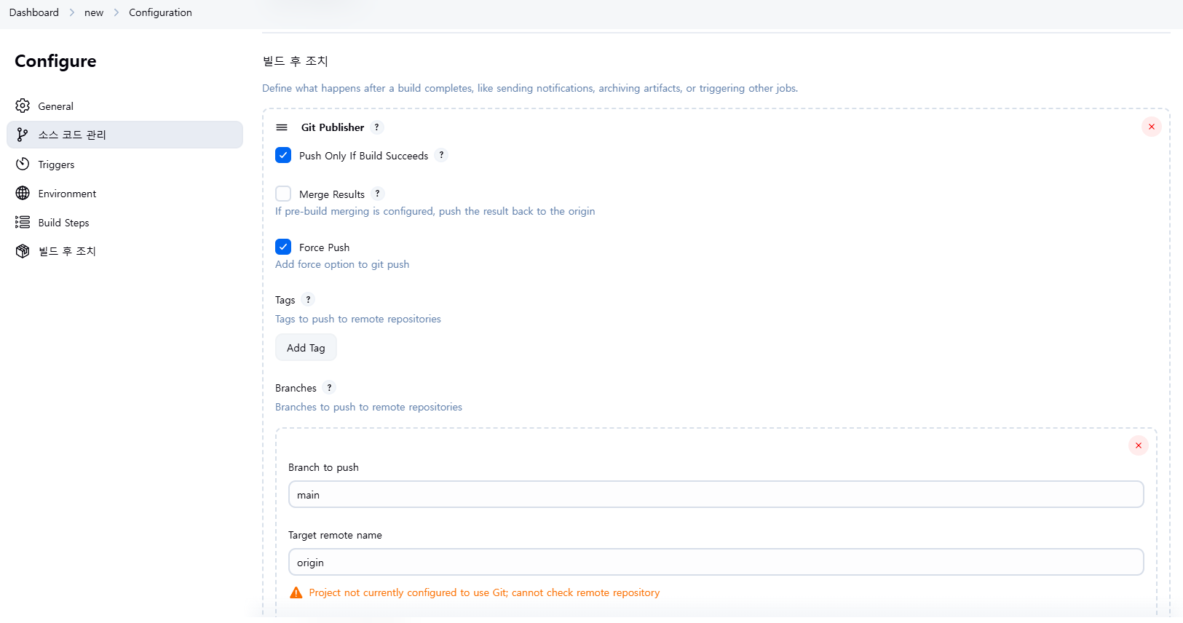This screenshot has width=1183, height=623.
Task: Open the Branches help question mark
Action: click(329, 387)
